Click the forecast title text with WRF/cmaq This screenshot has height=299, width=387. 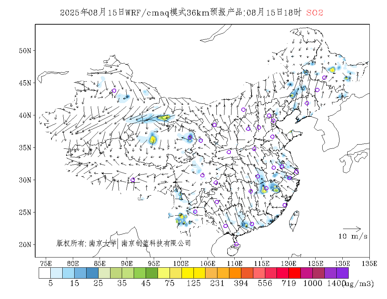tap(181, 13)
